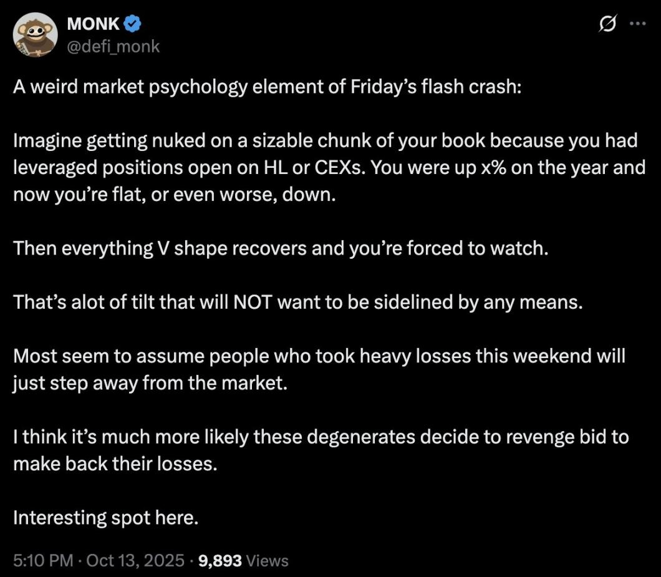Screen dimensions: 661x577
Task: Click the 'Interesting spot here.' line
Action: [106, 518]
